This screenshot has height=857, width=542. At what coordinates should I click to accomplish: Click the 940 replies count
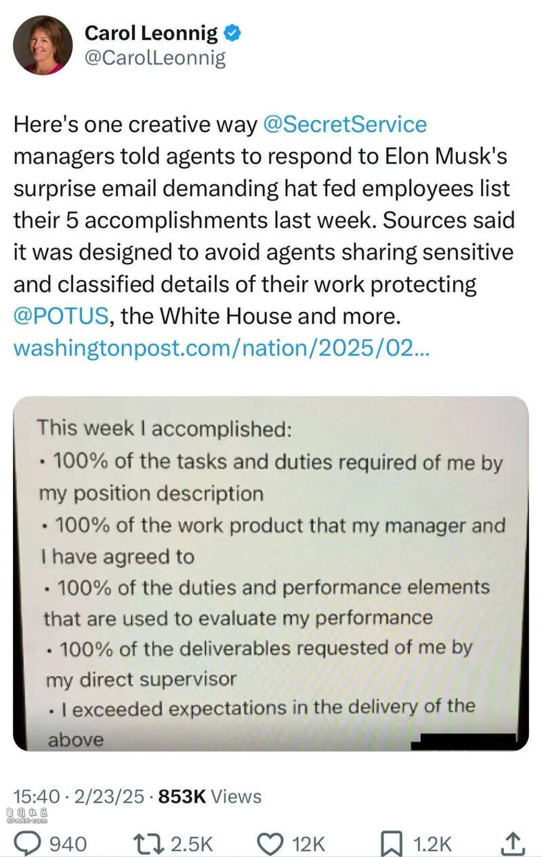(68, 843)
